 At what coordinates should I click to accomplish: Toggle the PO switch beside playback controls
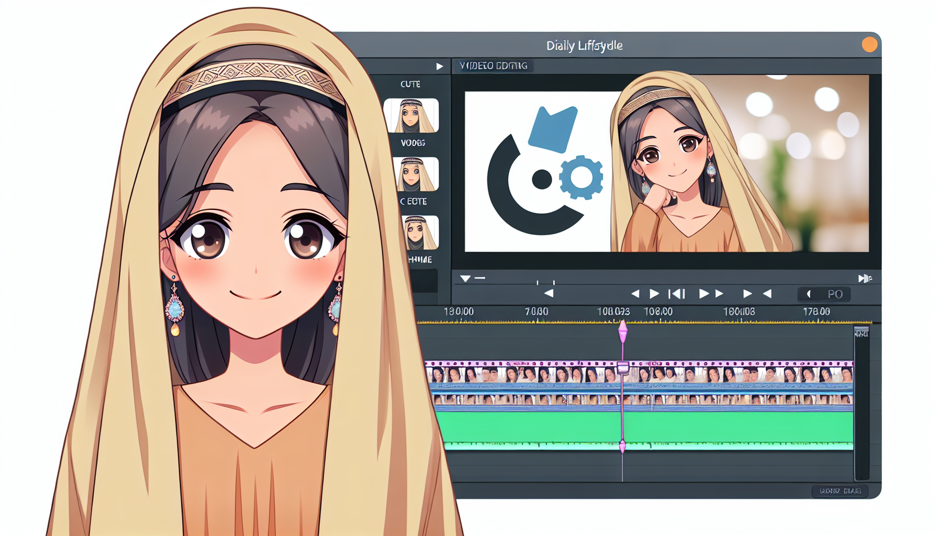pos(824,294)
